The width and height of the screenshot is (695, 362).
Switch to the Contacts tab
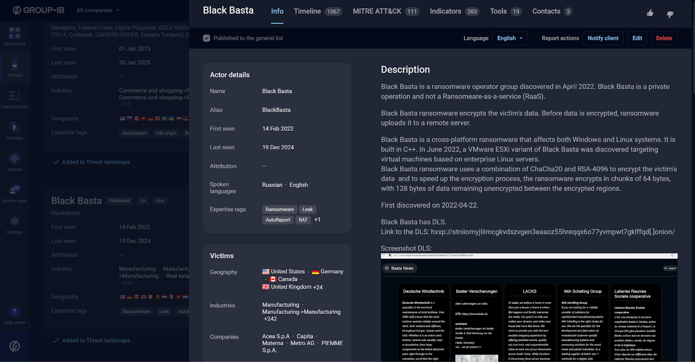coord(552,11)
